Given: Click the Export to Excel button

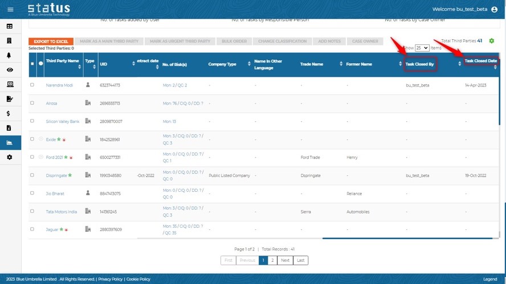Looking at the screenshot, I should 51,41.
